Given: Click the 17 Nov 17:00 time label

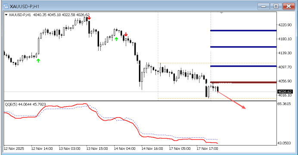Looking at the screenshot, I should tap(207, 149).
